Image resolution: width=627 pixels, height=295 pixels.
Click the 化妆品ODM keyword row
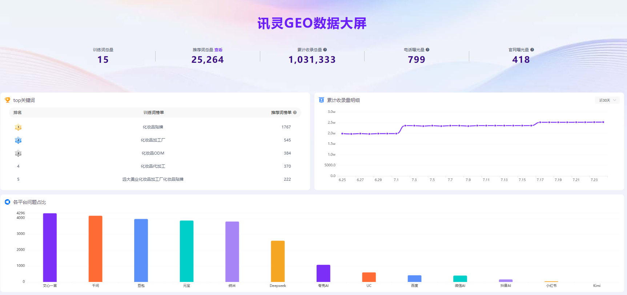point(155,153)
